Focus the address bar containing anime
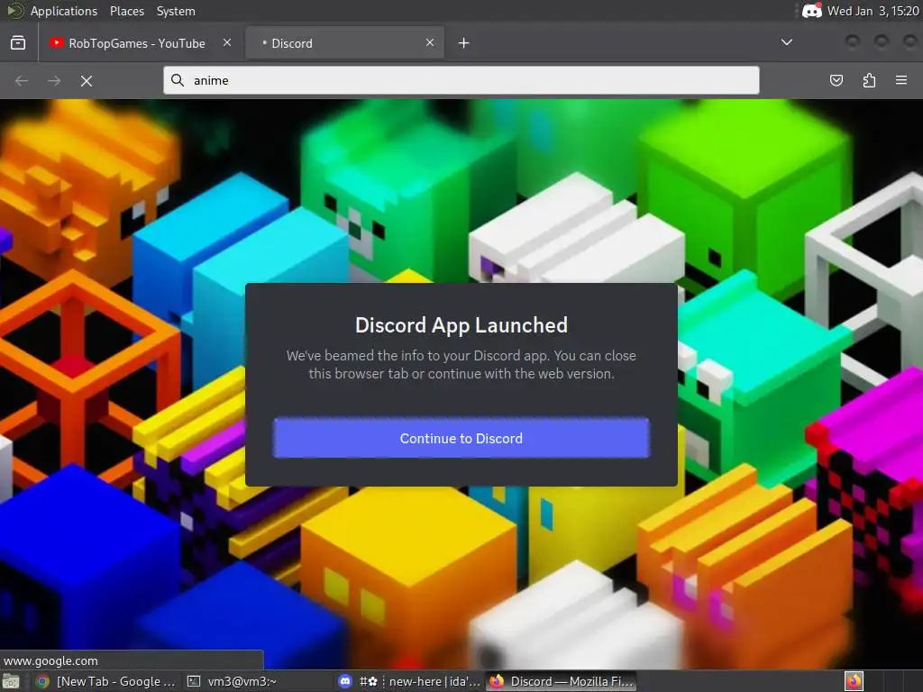The height and width of the screenshot is (692, 923). tap(461, 80)
